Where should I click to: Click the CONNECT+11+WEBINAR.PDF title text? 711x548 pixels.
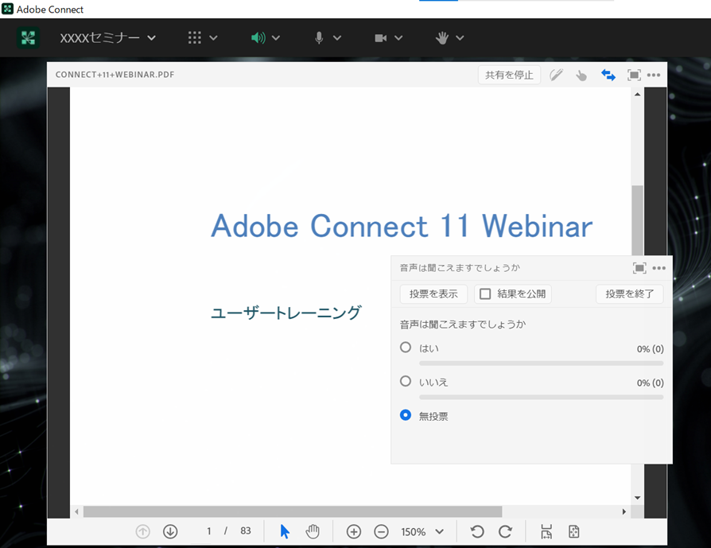coord(115,75)
